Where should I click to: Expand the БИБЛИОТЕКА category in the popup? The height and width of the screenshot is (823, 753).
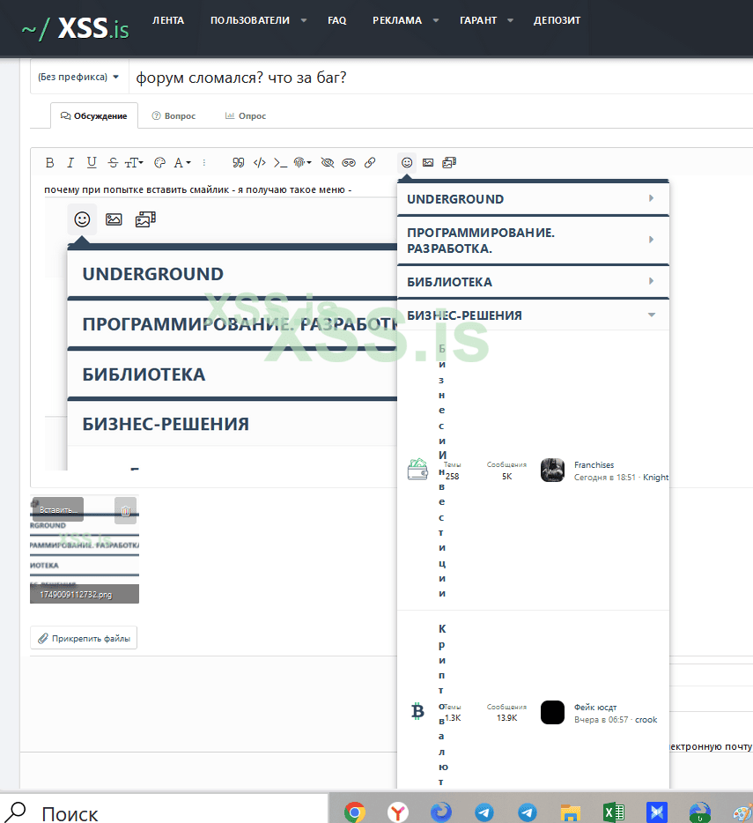[533, 282]
